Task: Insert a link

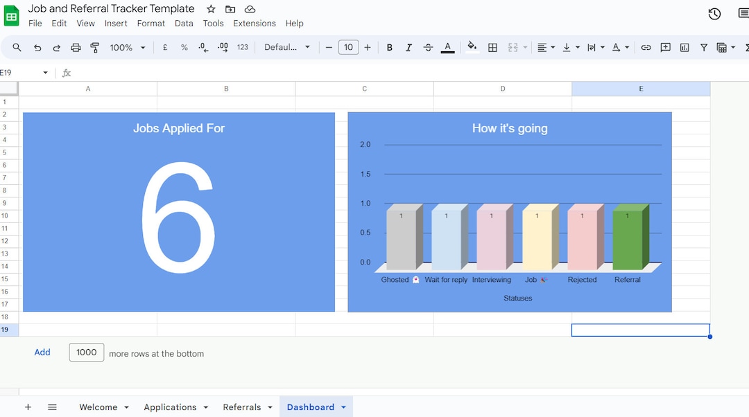Action: (x=646, y=48)
